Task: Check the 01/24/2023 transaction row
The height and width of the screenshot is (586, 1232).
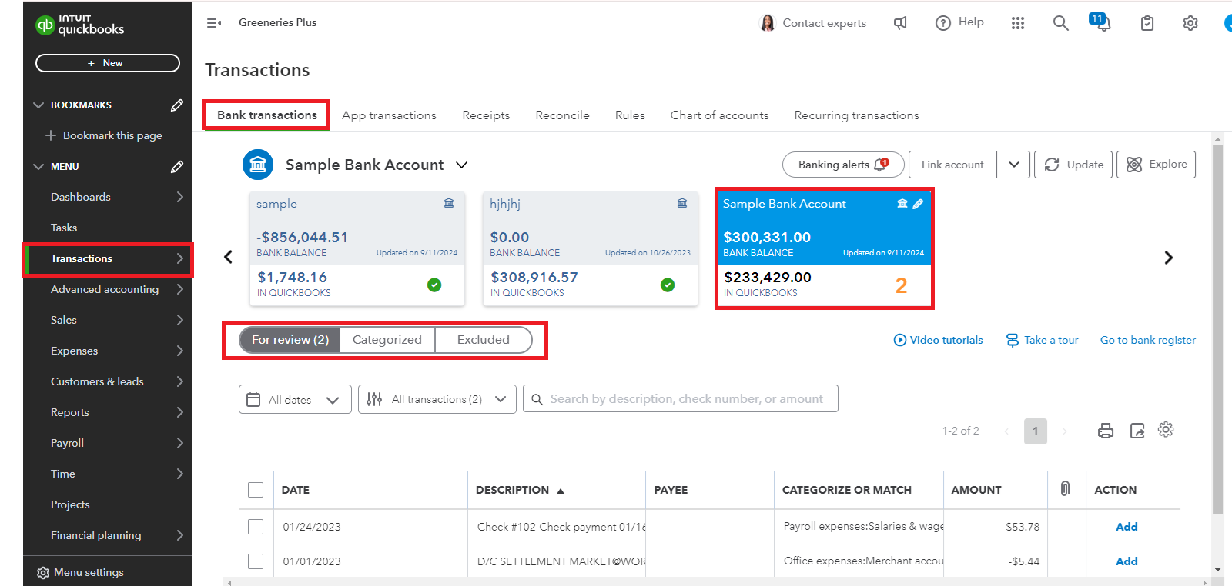Action: coord(256,527)
